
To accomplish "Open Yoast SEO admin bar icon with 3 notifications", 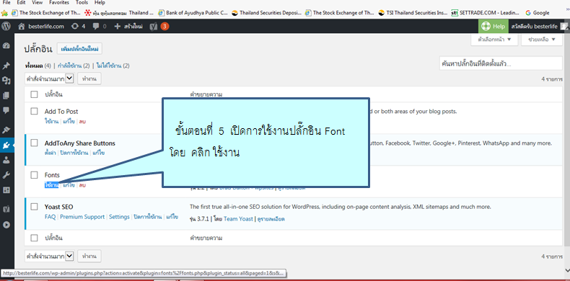I will 159,26.
